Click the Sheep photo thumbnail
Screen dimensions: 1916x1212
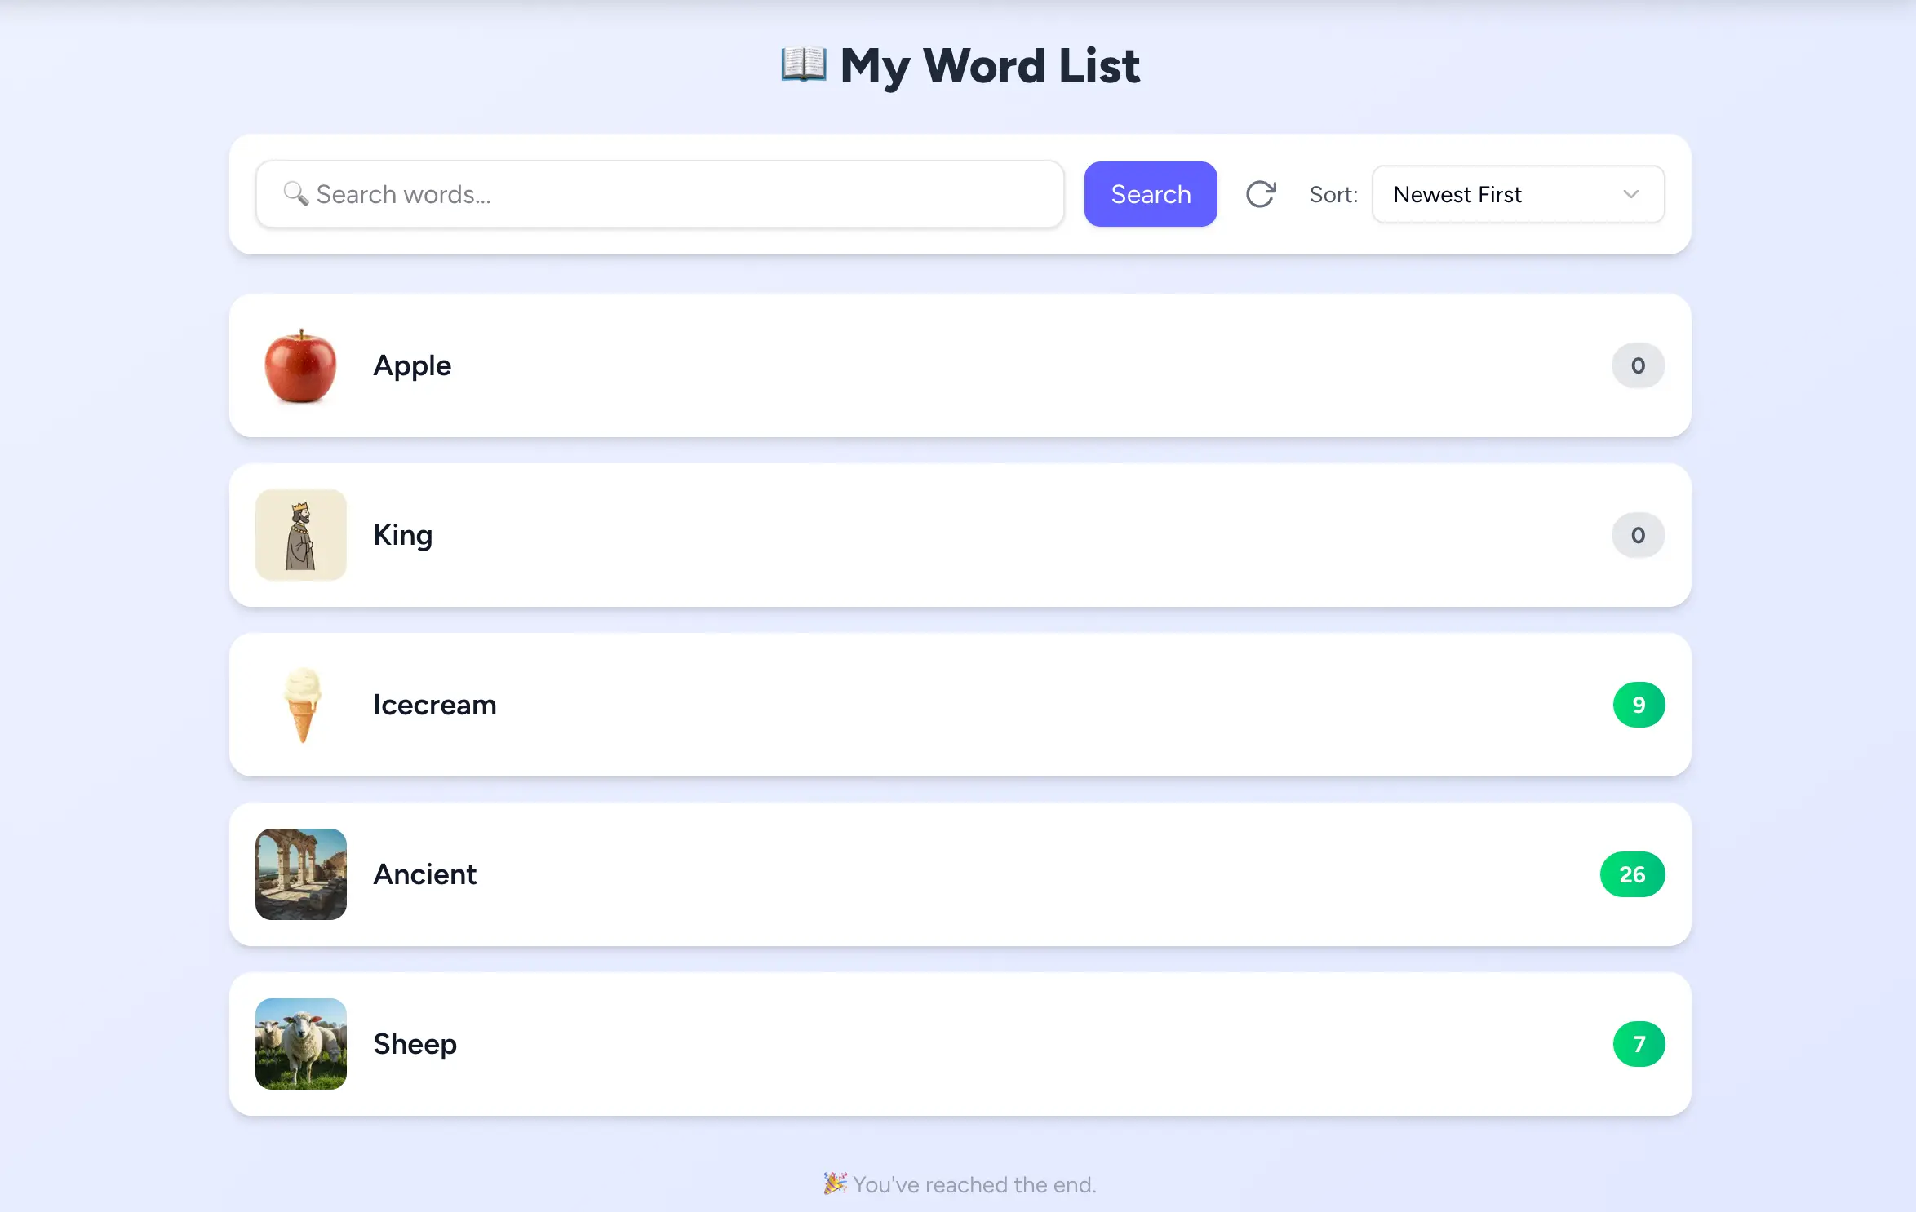pos(300,1044)
